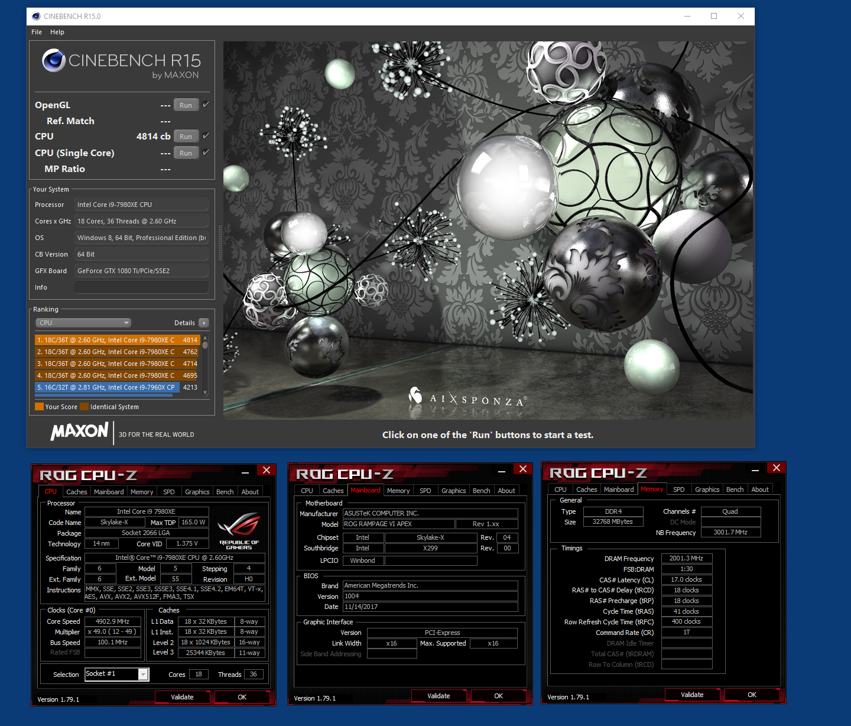Run the CPU Single Core benchmark
The width and height of the screenshot is (851, 726).
pos(186,153)
